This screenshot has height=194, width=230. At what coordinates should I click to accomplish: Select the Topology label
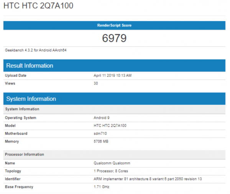[x=13, y=171]
